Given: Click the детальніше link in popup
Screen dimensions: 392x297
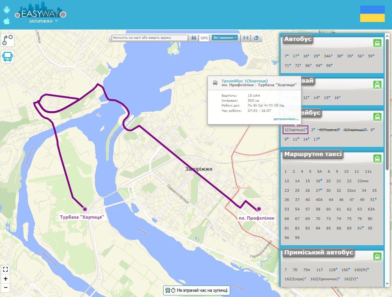Looking at the screenshot, I should coord(286,119).
